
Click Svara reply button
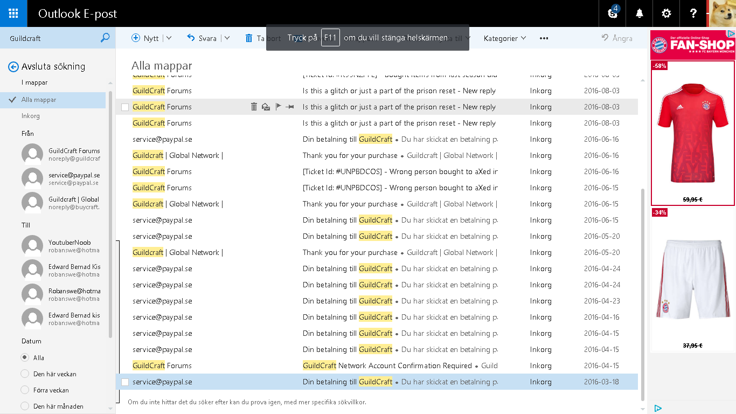pyautogui.click(x=202, y=38)
